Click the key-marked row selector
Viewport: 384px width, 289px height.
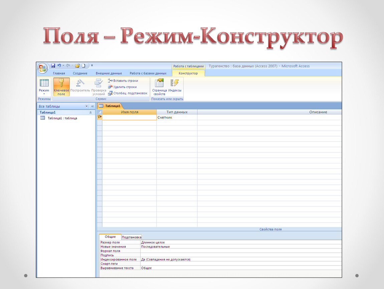pos(100,117)
